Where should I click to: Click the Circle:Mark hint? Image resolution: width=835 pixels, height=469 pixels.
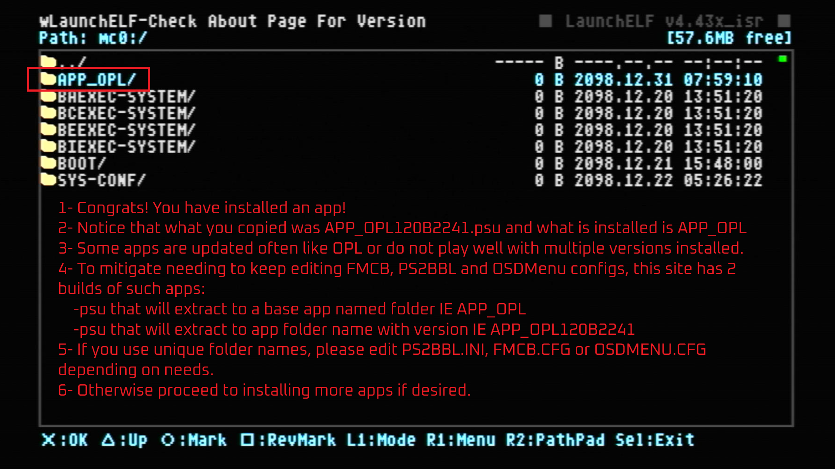point(194,440)
